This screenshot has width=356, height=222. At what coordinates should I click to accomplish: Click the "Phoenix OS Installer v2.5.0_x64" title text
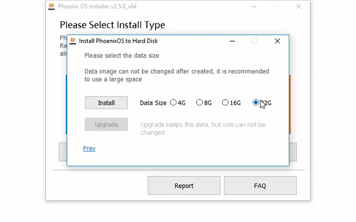click(x=97, y=7)
